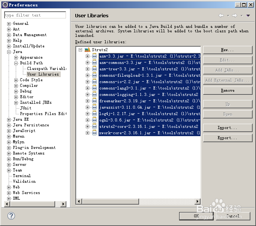Click the jar icon beside freemarker-2.3.19.jar
Image resolution: width=256 pixels, height=226 pixels.
pyautogui.click(x=94, y=101)
